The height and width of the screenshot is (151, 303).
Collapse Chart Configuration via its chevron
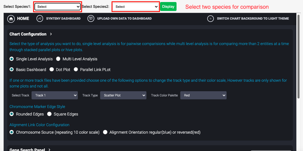(51, 34)
